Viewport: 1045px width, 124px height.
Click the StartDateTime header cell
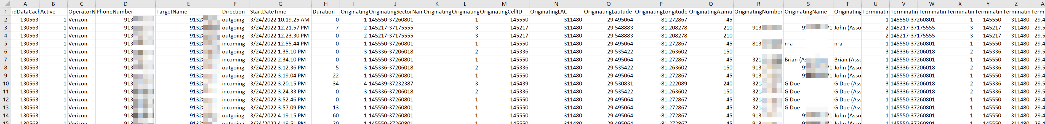[x=280, y=12]
